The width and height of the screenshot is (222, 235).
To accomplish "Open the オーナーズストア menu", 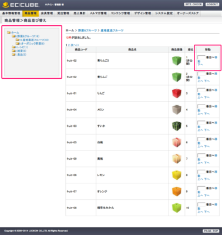I will (x=188, y=14).
